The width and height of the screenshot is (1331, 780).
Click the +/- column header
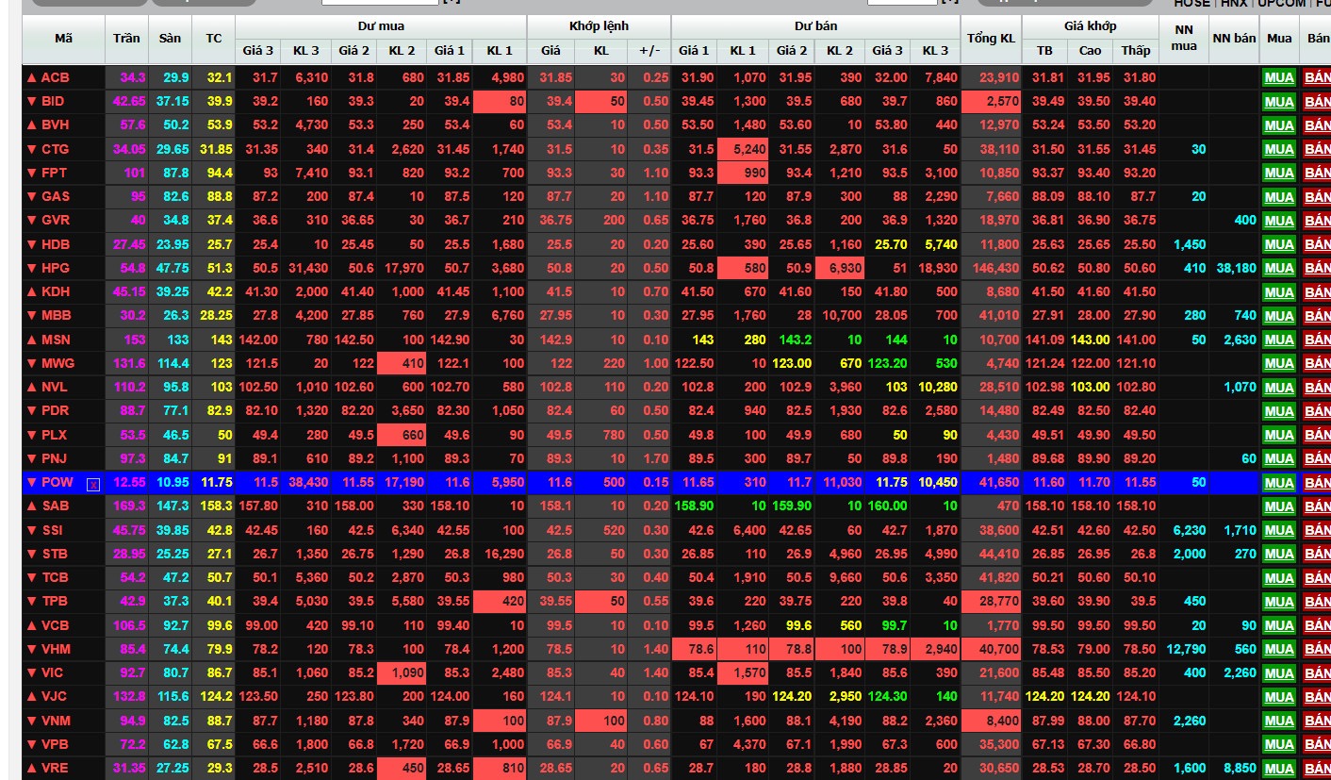pyautogui.click(x=650, y=51)
